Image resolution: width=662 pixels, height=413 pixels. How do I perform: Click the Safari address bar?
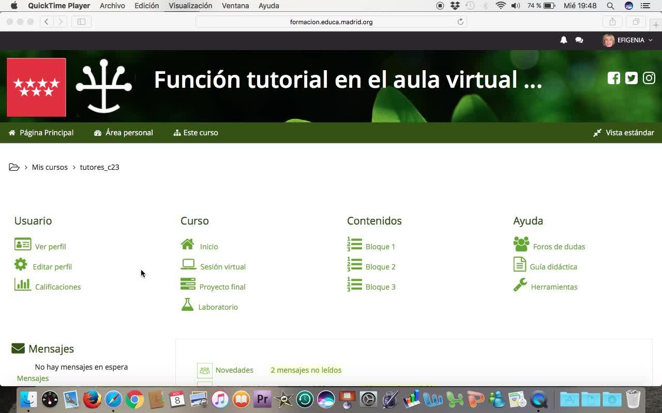click(x=331, y=22)
